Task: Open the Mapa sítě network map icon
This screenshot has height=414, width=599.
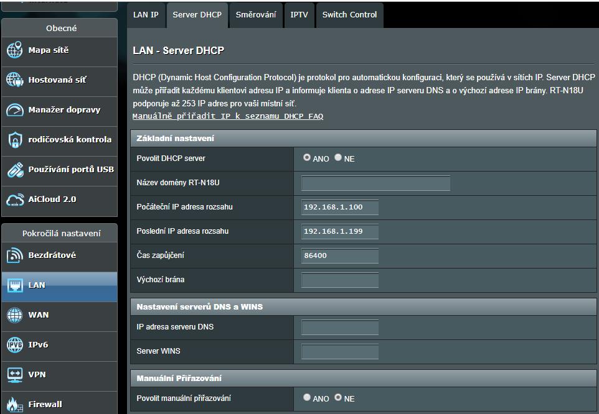Action: 14,50
